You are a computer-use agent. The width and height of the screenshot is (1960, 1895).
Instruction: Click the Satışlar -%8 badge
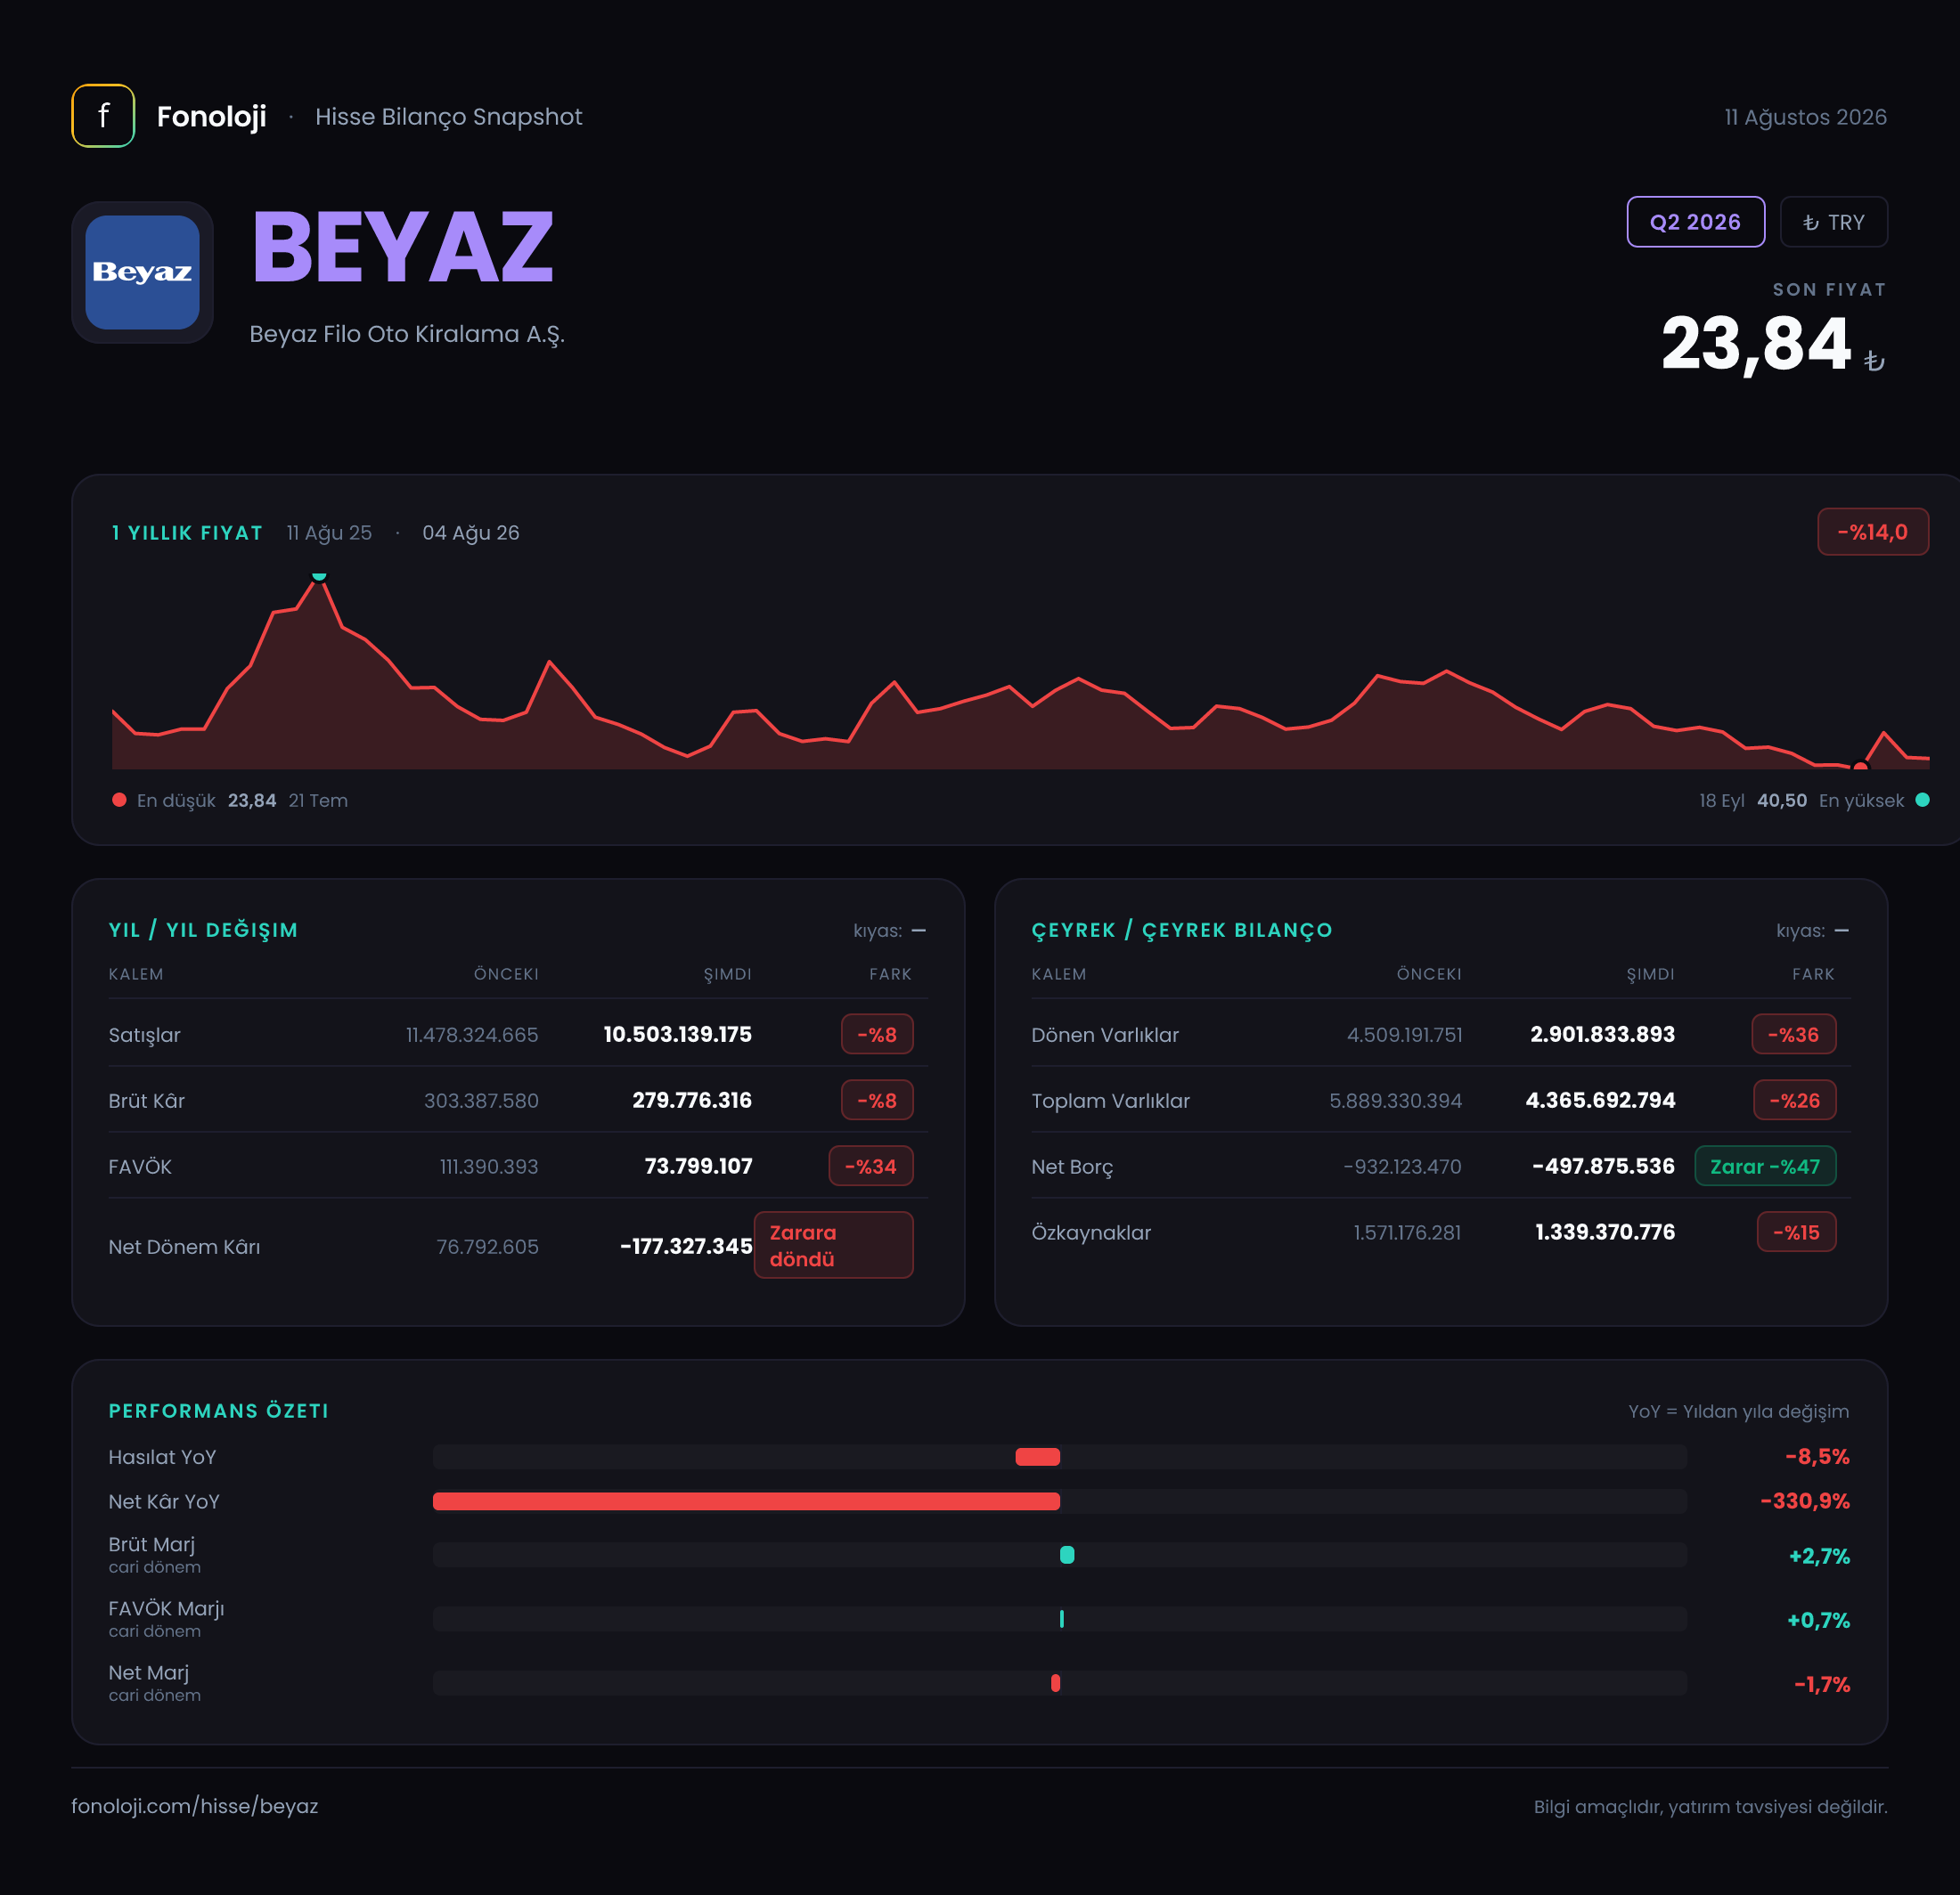pos(877,1035)
